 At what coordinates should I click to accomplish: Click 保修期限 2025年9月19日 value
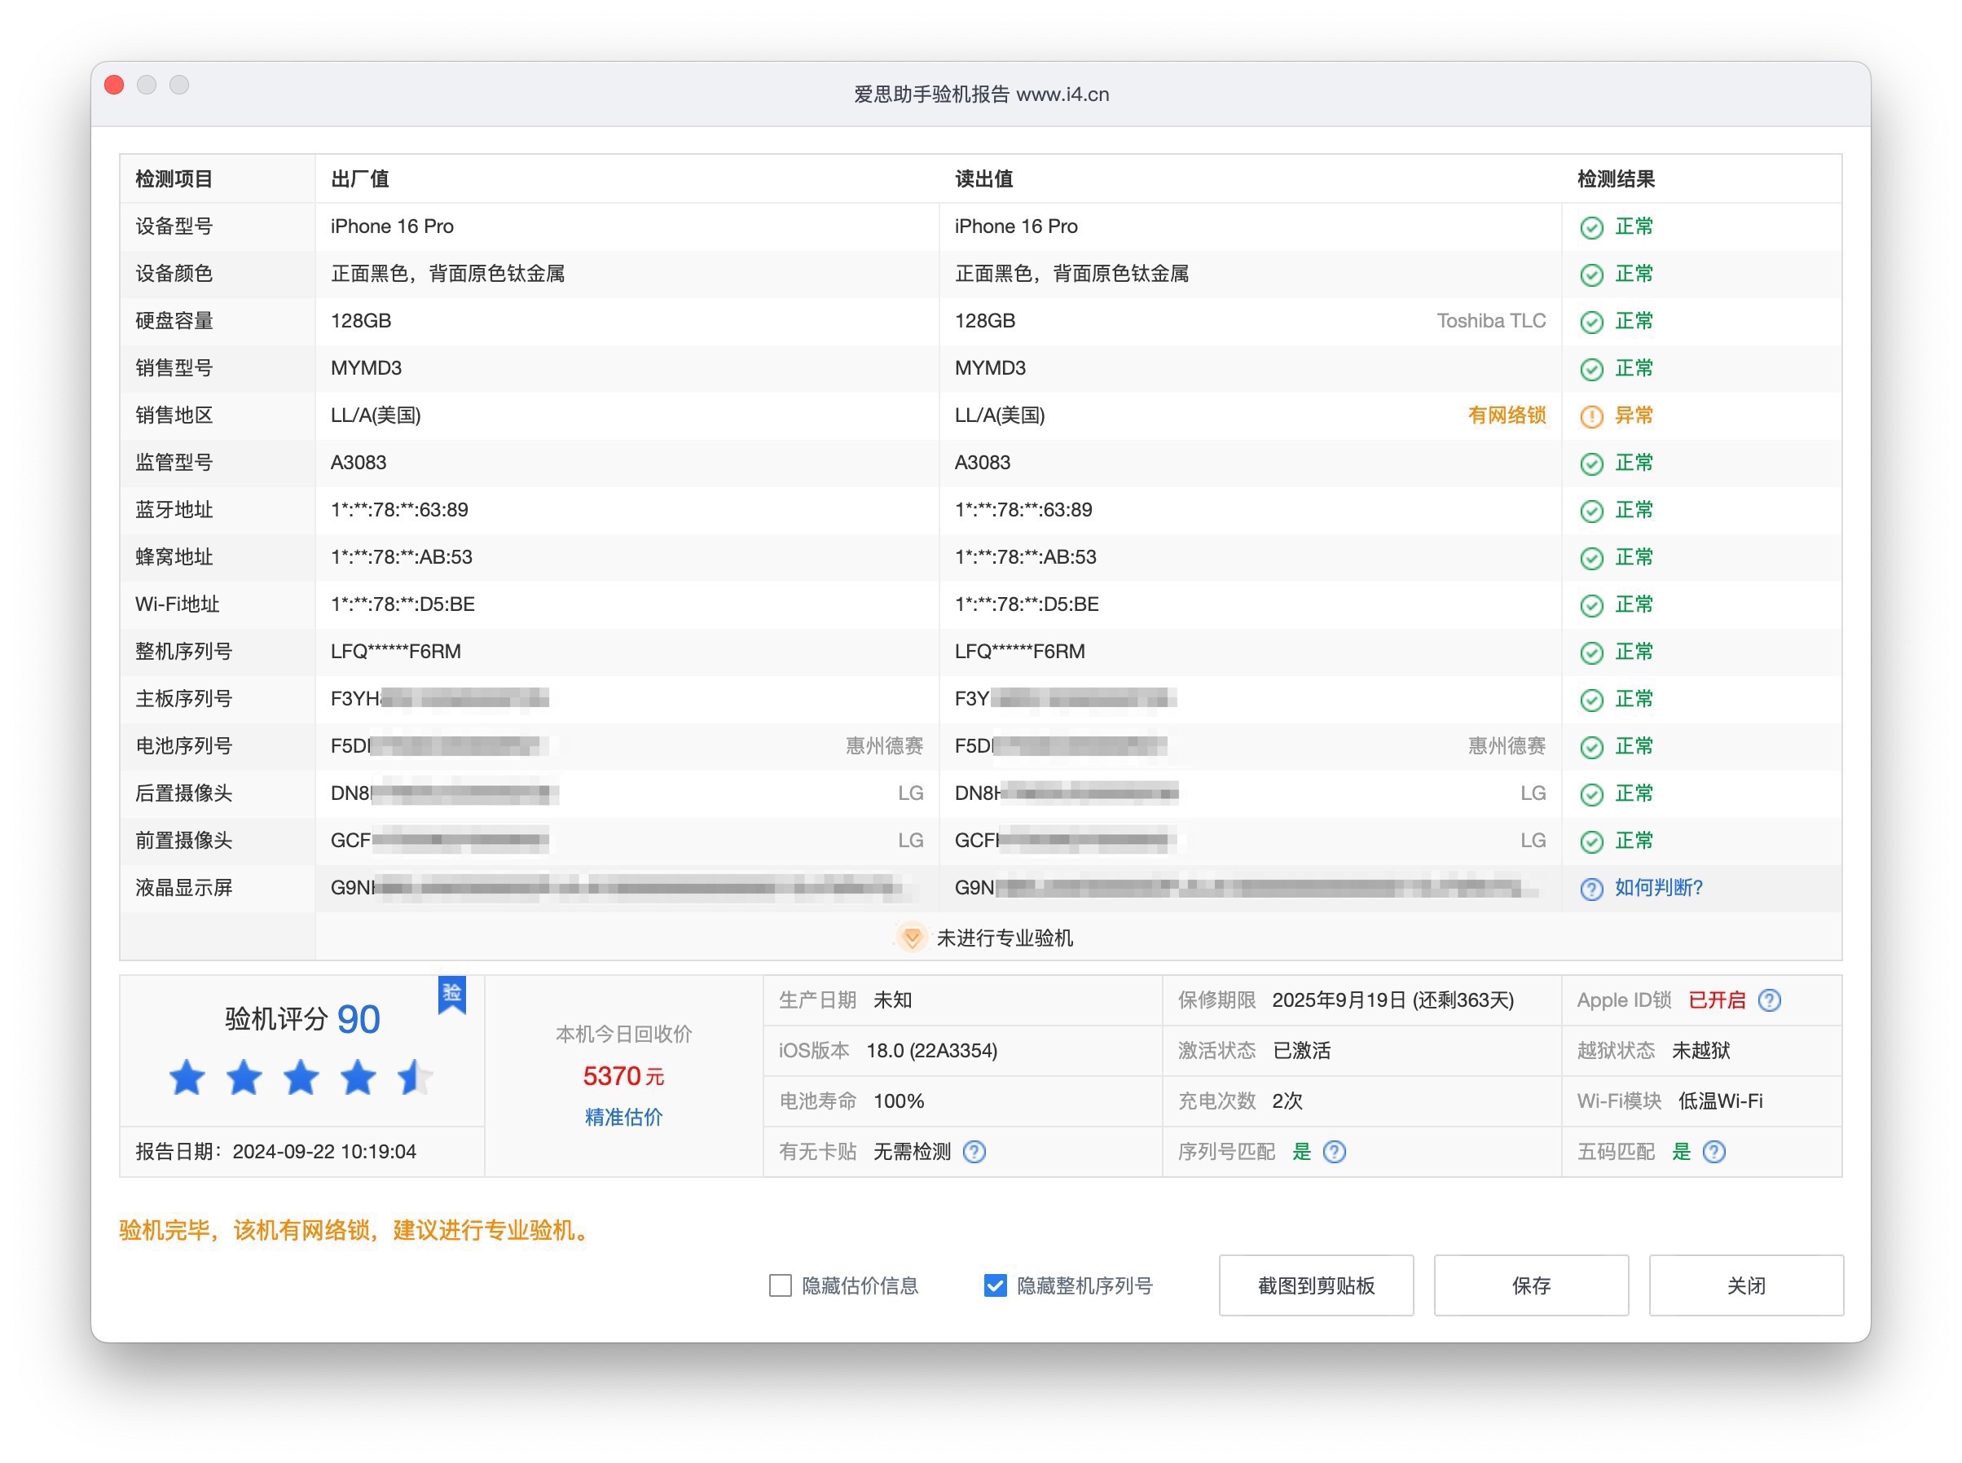pyautogui.click(x=1392, y=1000)
